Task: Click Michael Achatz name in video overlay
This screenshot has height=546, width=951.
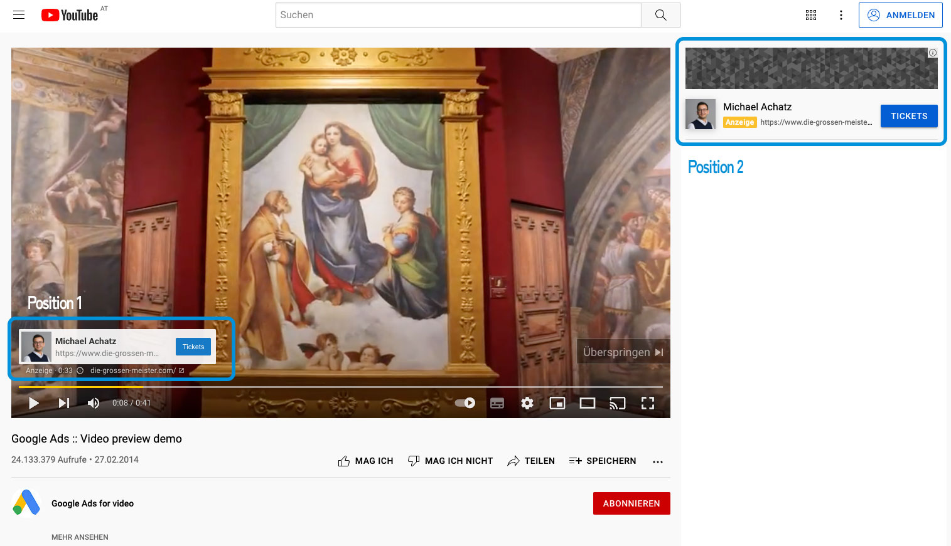Action: point(85,341)
